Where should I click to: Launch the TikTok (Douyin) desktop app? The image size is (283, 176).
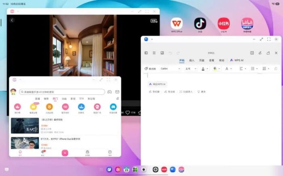pyautogui.click(x=200, y=24)
